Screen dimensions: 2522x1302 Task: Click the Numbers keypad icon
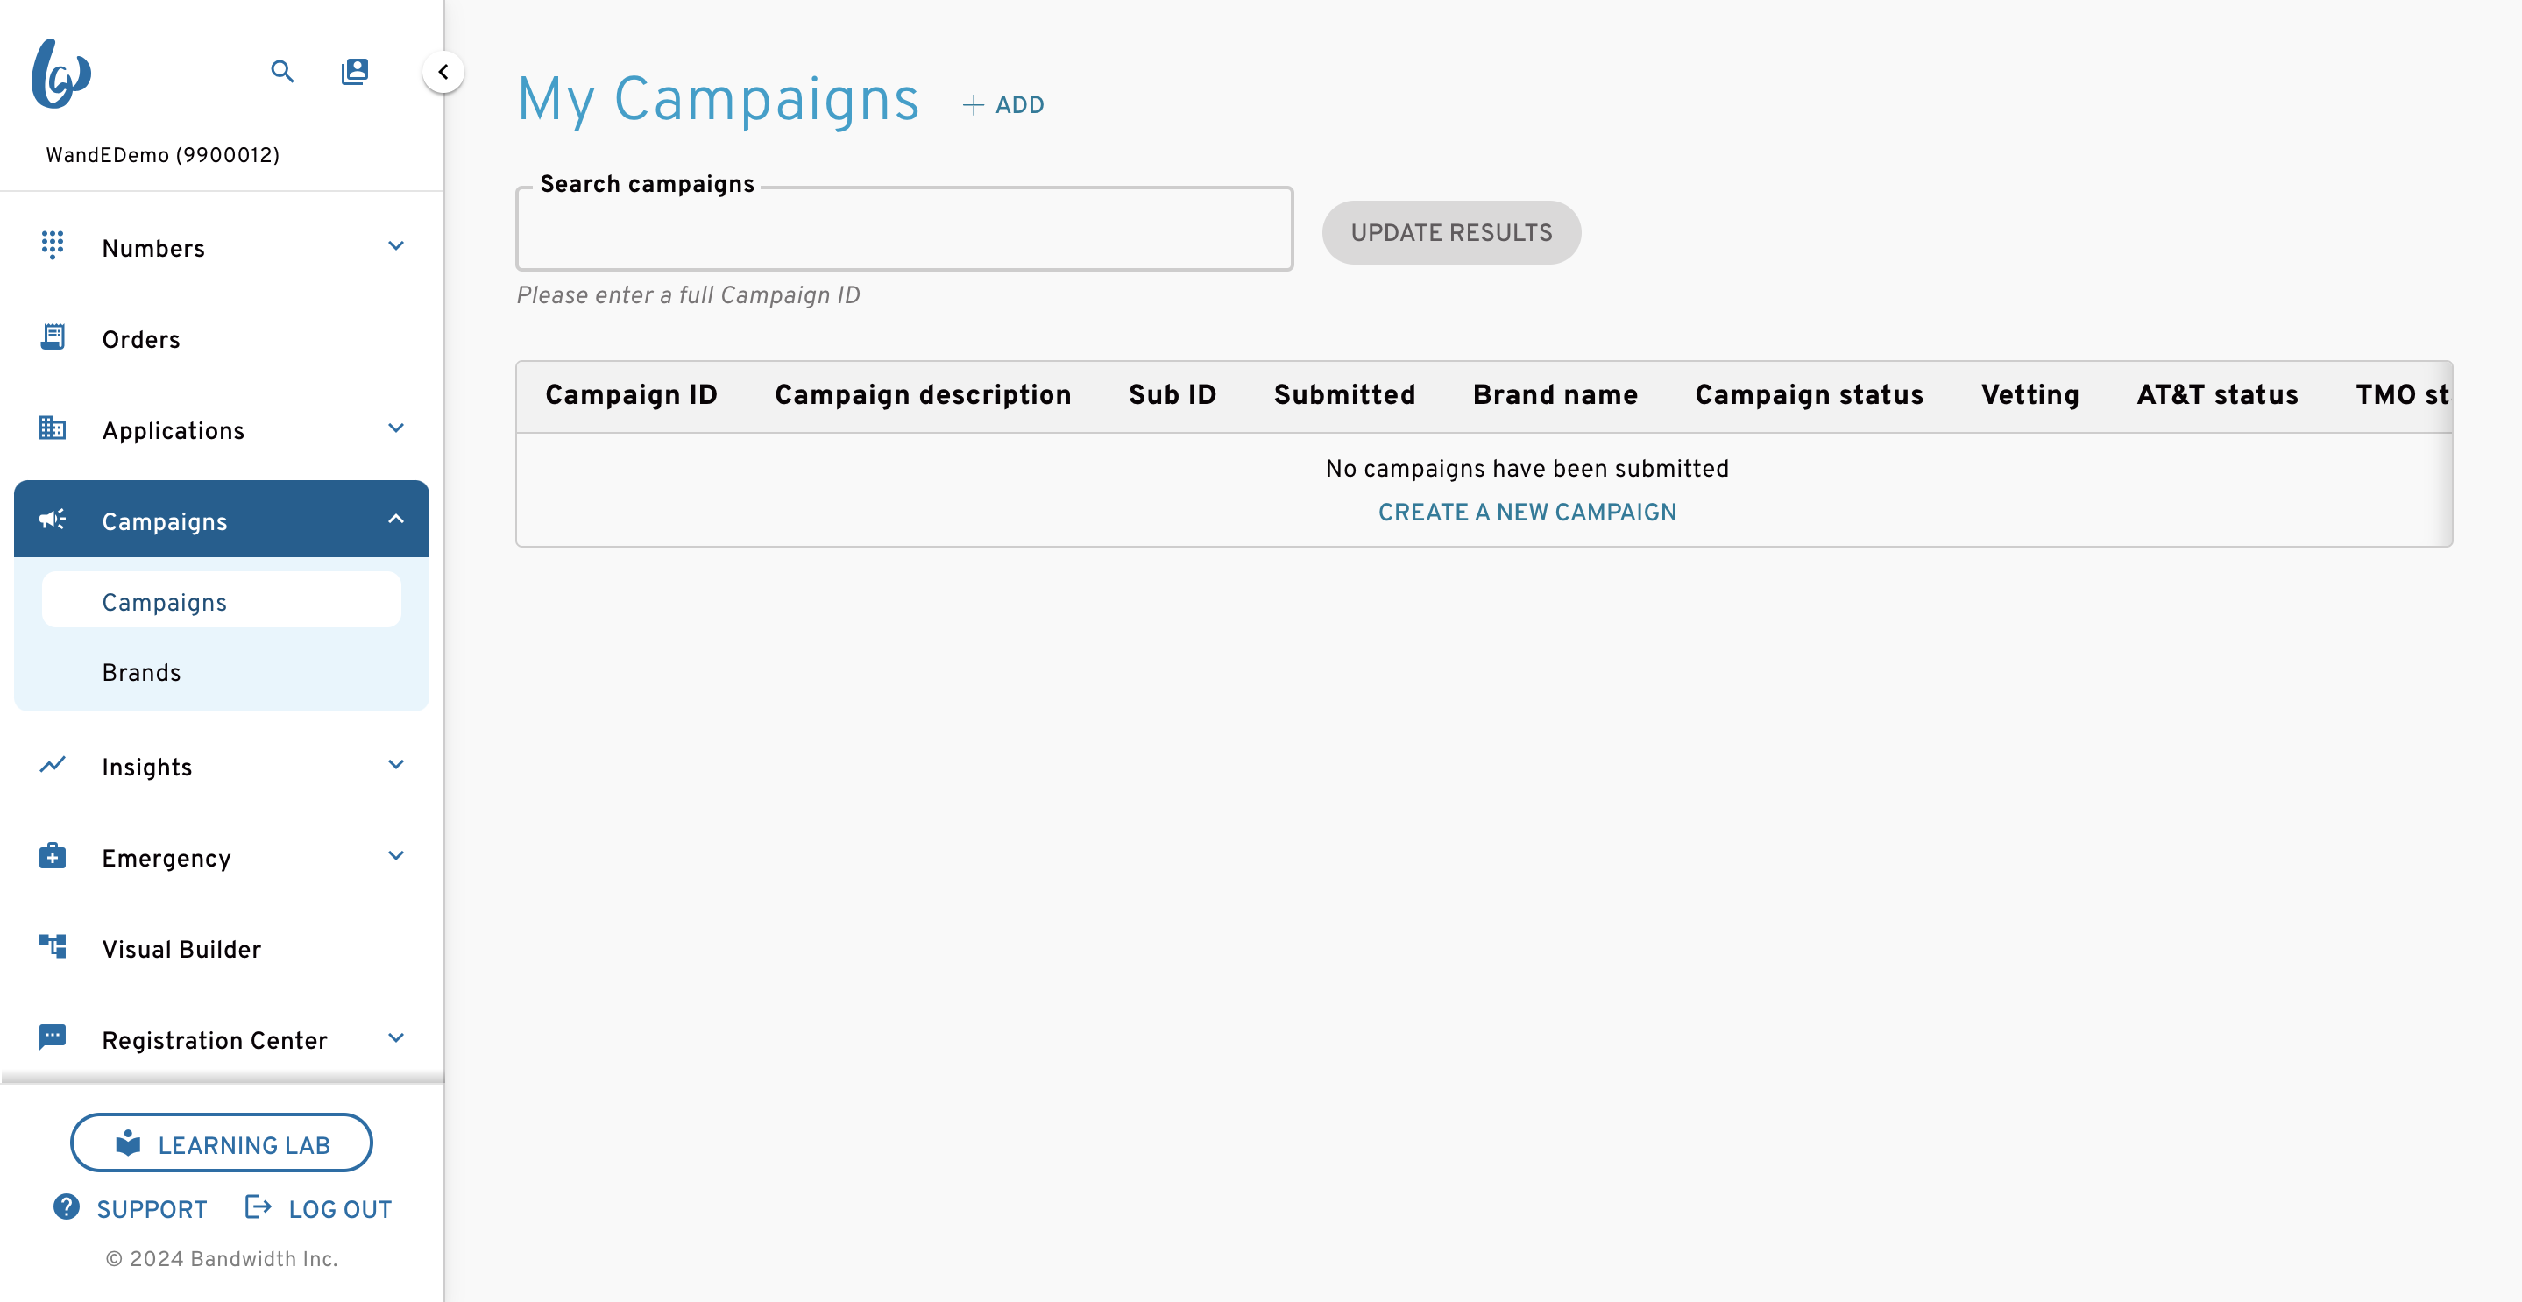tap(53, 244)
